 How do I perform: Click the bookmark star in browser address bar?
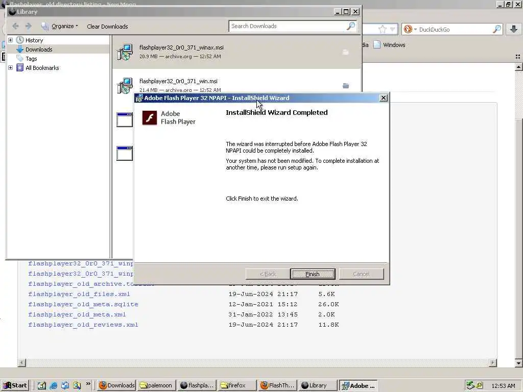[x=382, y=29]
